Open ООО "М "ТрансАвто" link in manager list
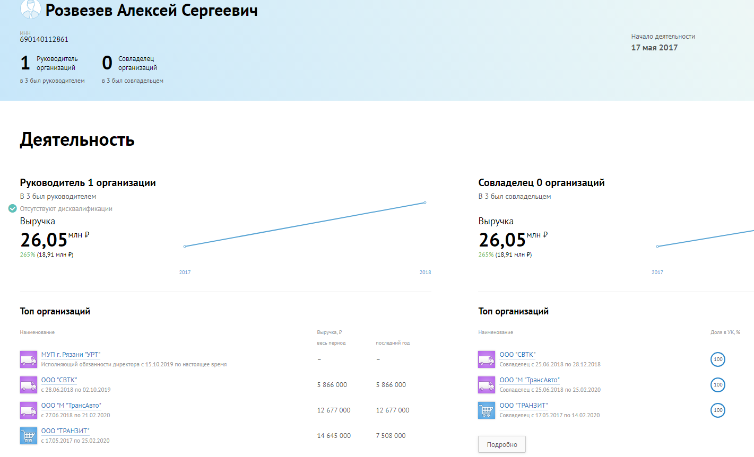 (x=71, y=406)
